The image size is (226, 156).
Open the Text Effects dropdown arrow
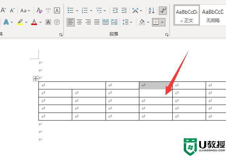click(12, 22)
